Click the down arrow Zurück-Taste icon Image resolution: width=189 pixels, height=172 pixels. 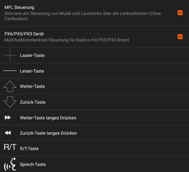click(x=10, y=102)
